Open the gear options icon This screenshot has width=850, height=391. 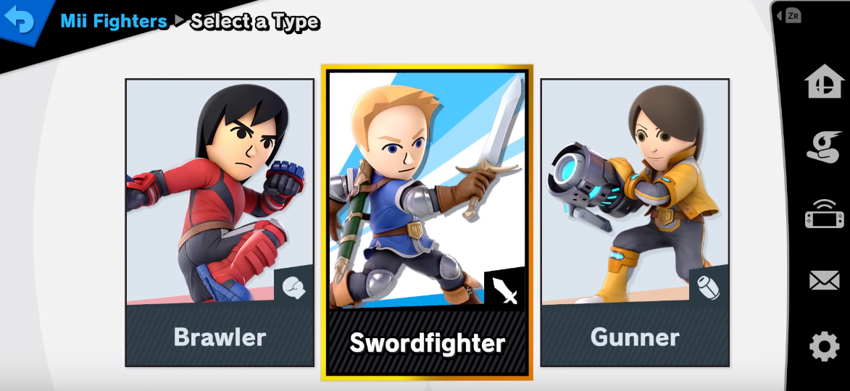coord(824,346)
